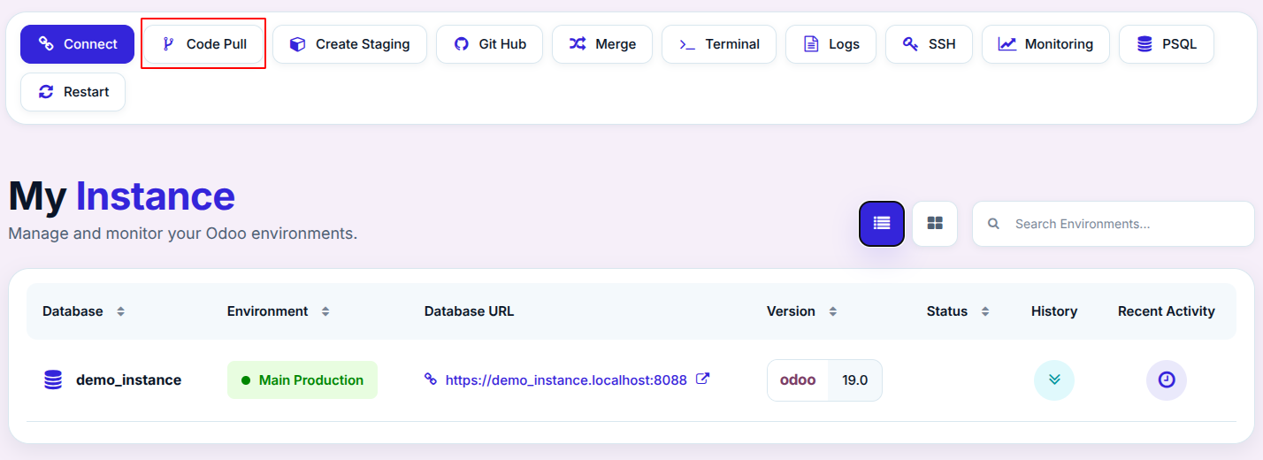Viewport: 1263px width, 460px height.
Task: Click the My Instance heading
Action: coord(122,196)
